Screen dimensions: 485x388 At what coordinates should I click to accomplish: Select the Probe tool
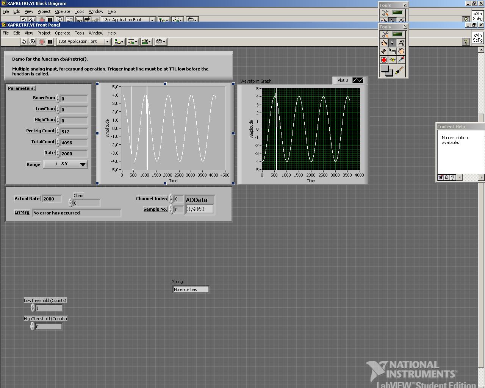coord(393,60)
